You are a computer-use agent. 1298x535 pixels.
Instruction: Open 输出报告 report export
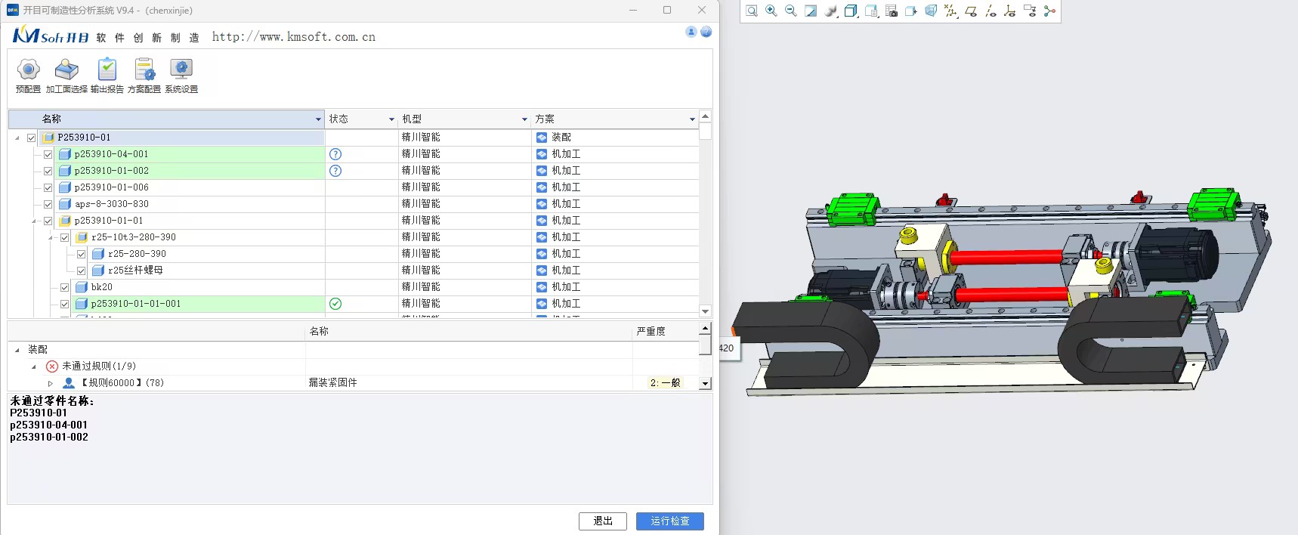107,76
